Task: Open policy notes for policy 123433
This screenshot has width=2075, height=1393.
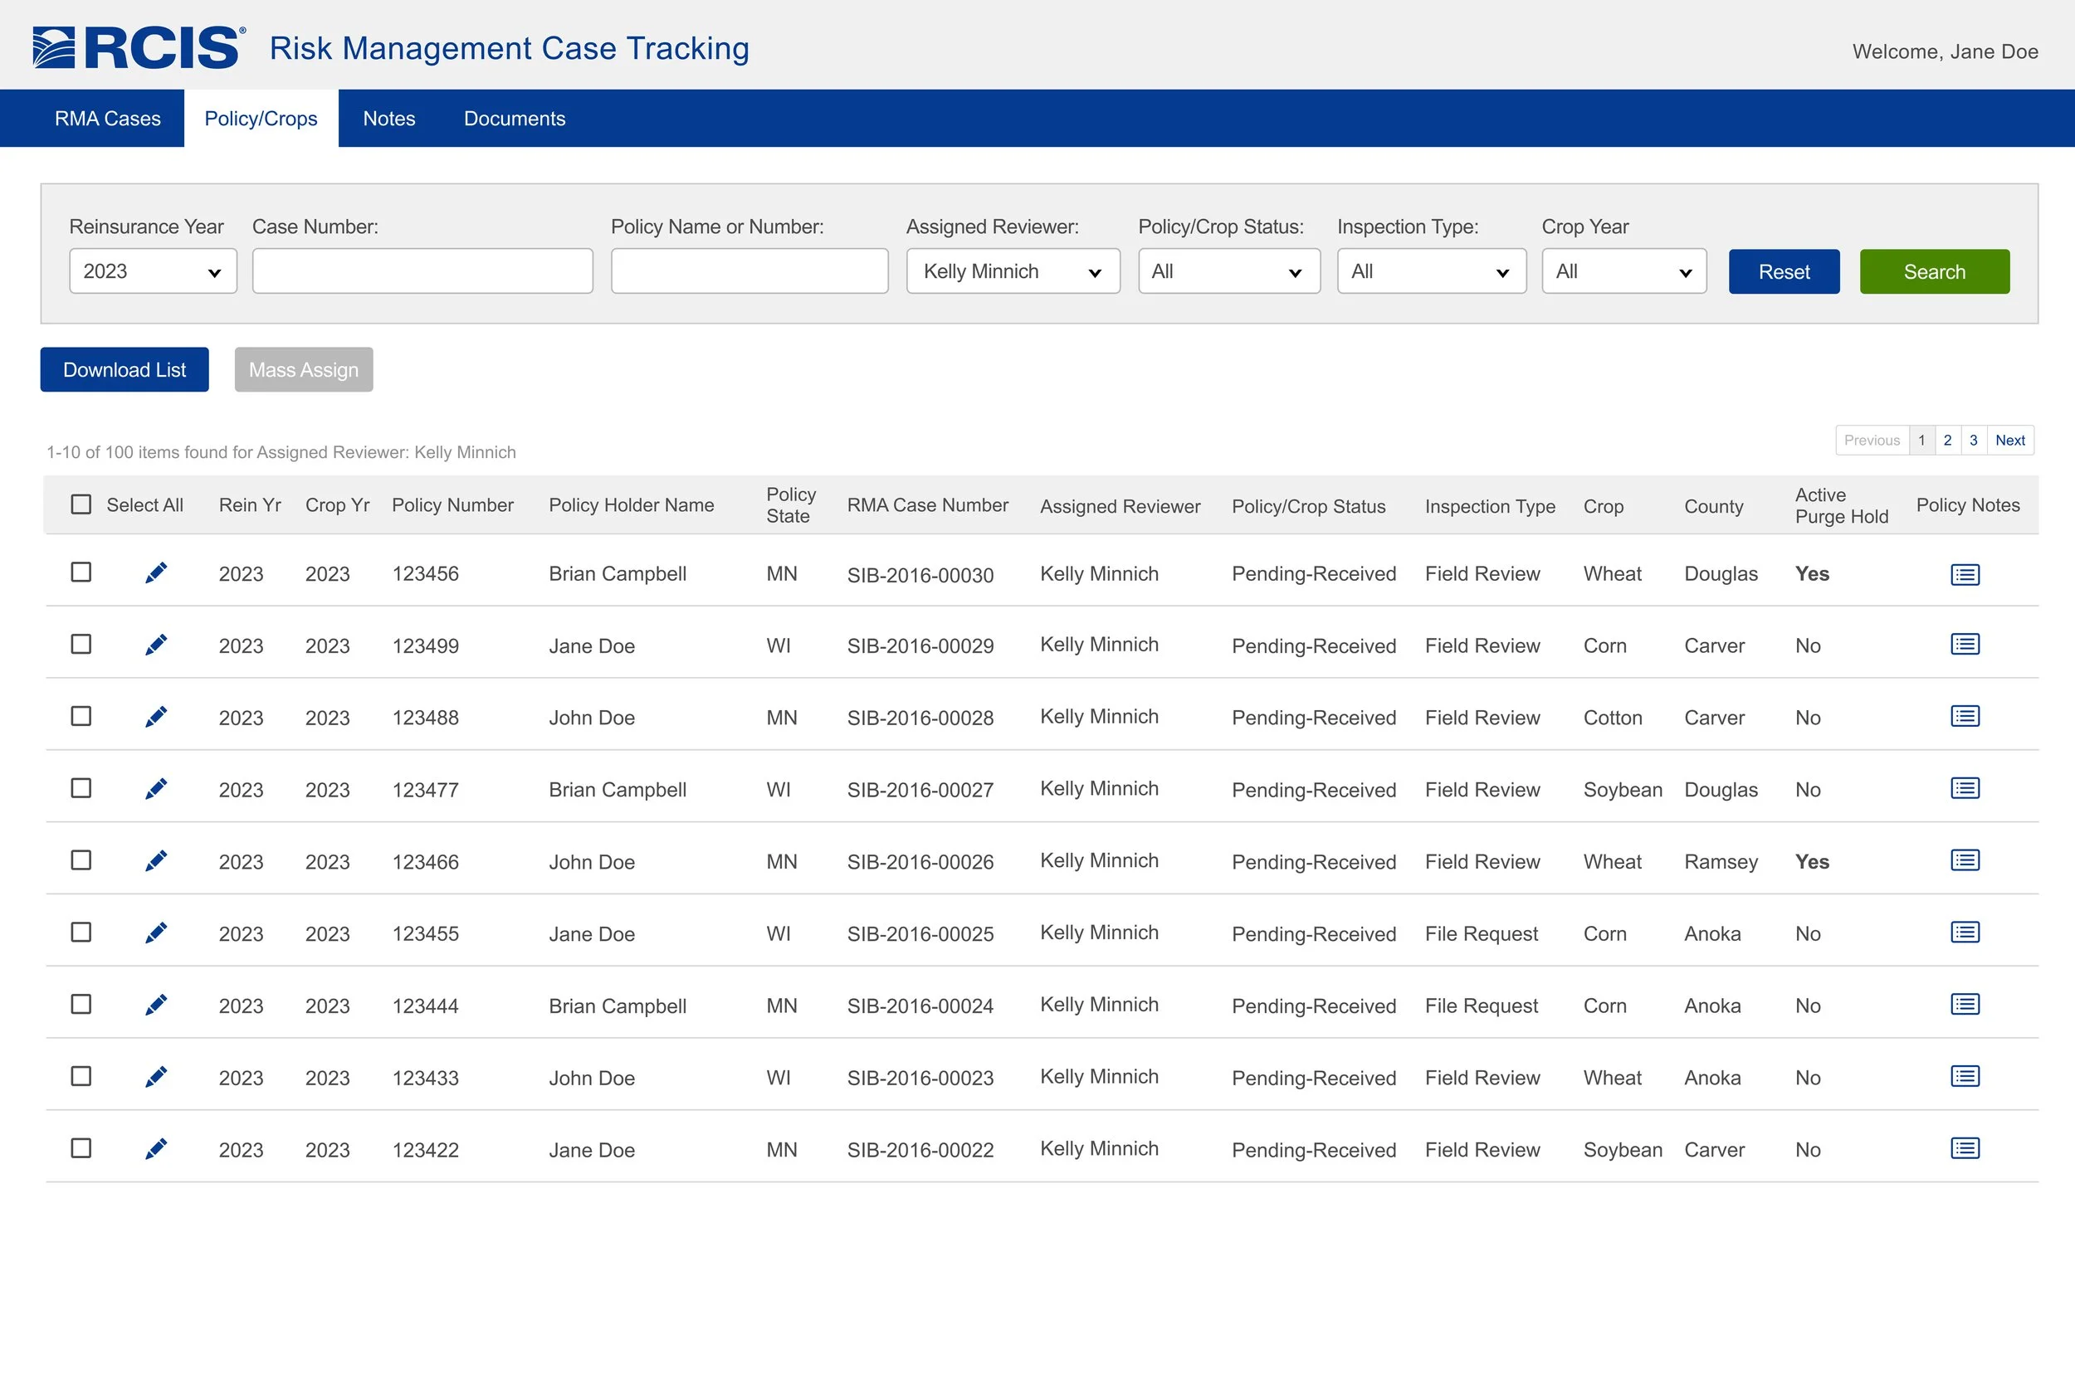Action: pyautogui.click(x=1964, y=1077)
